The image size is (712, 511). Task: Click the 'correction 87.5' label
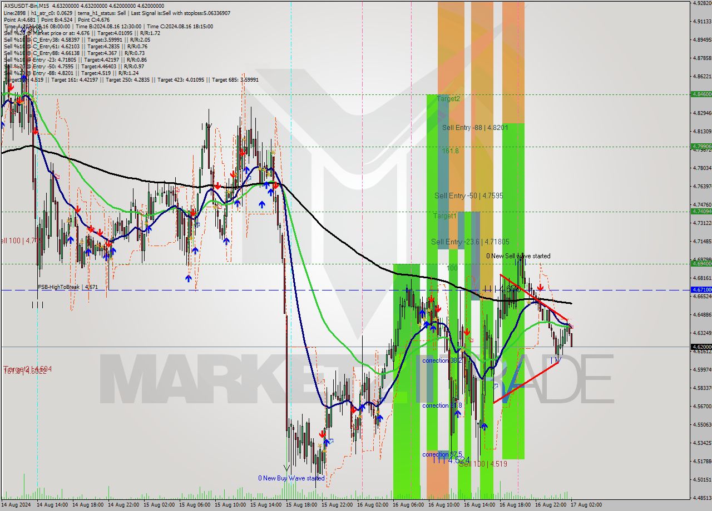[x=443, y=454]
